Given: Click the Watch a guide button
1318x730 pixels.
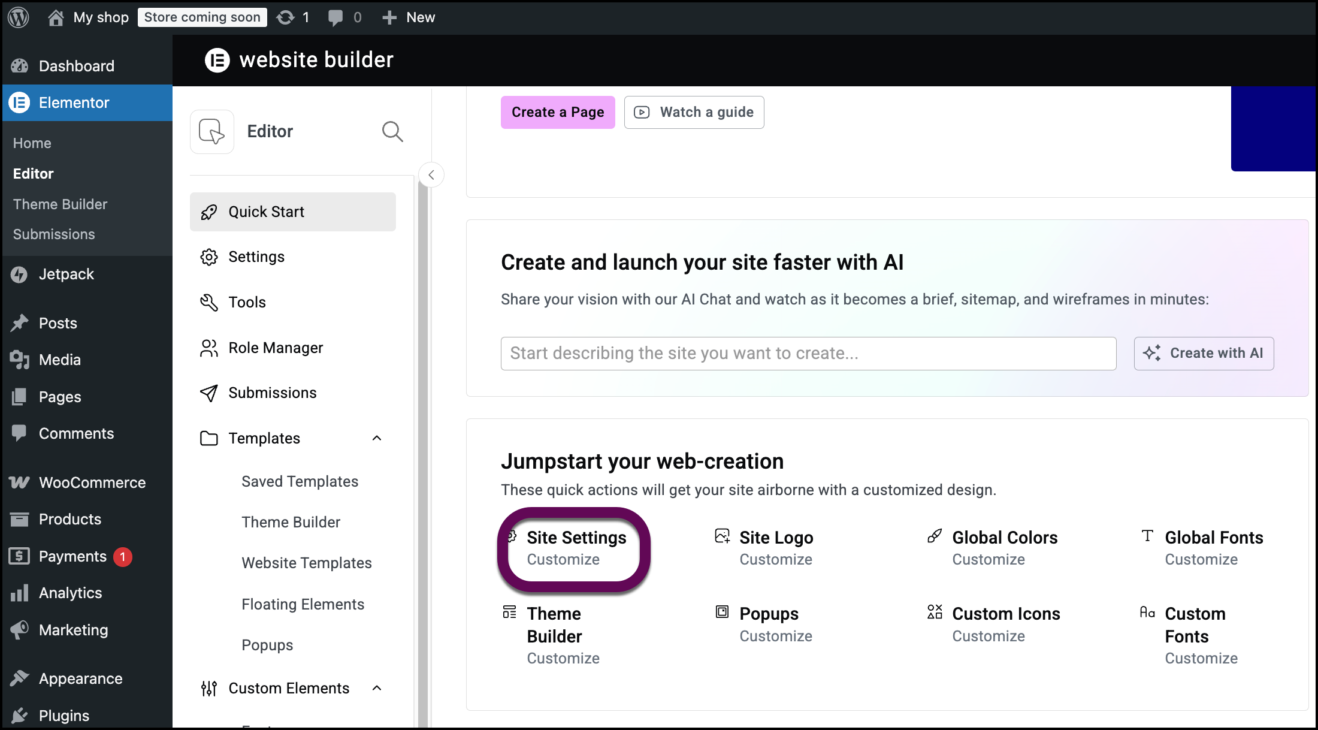Looking at the screenshot, I should [x=694, y=112].
